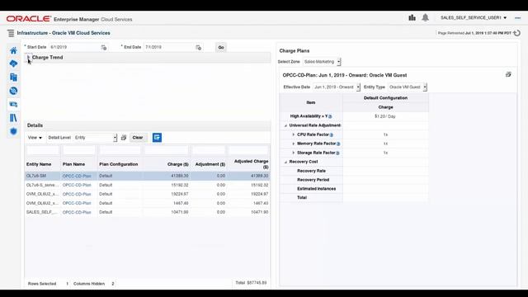Expand the Storage Rate Factor row

(294, 153)
